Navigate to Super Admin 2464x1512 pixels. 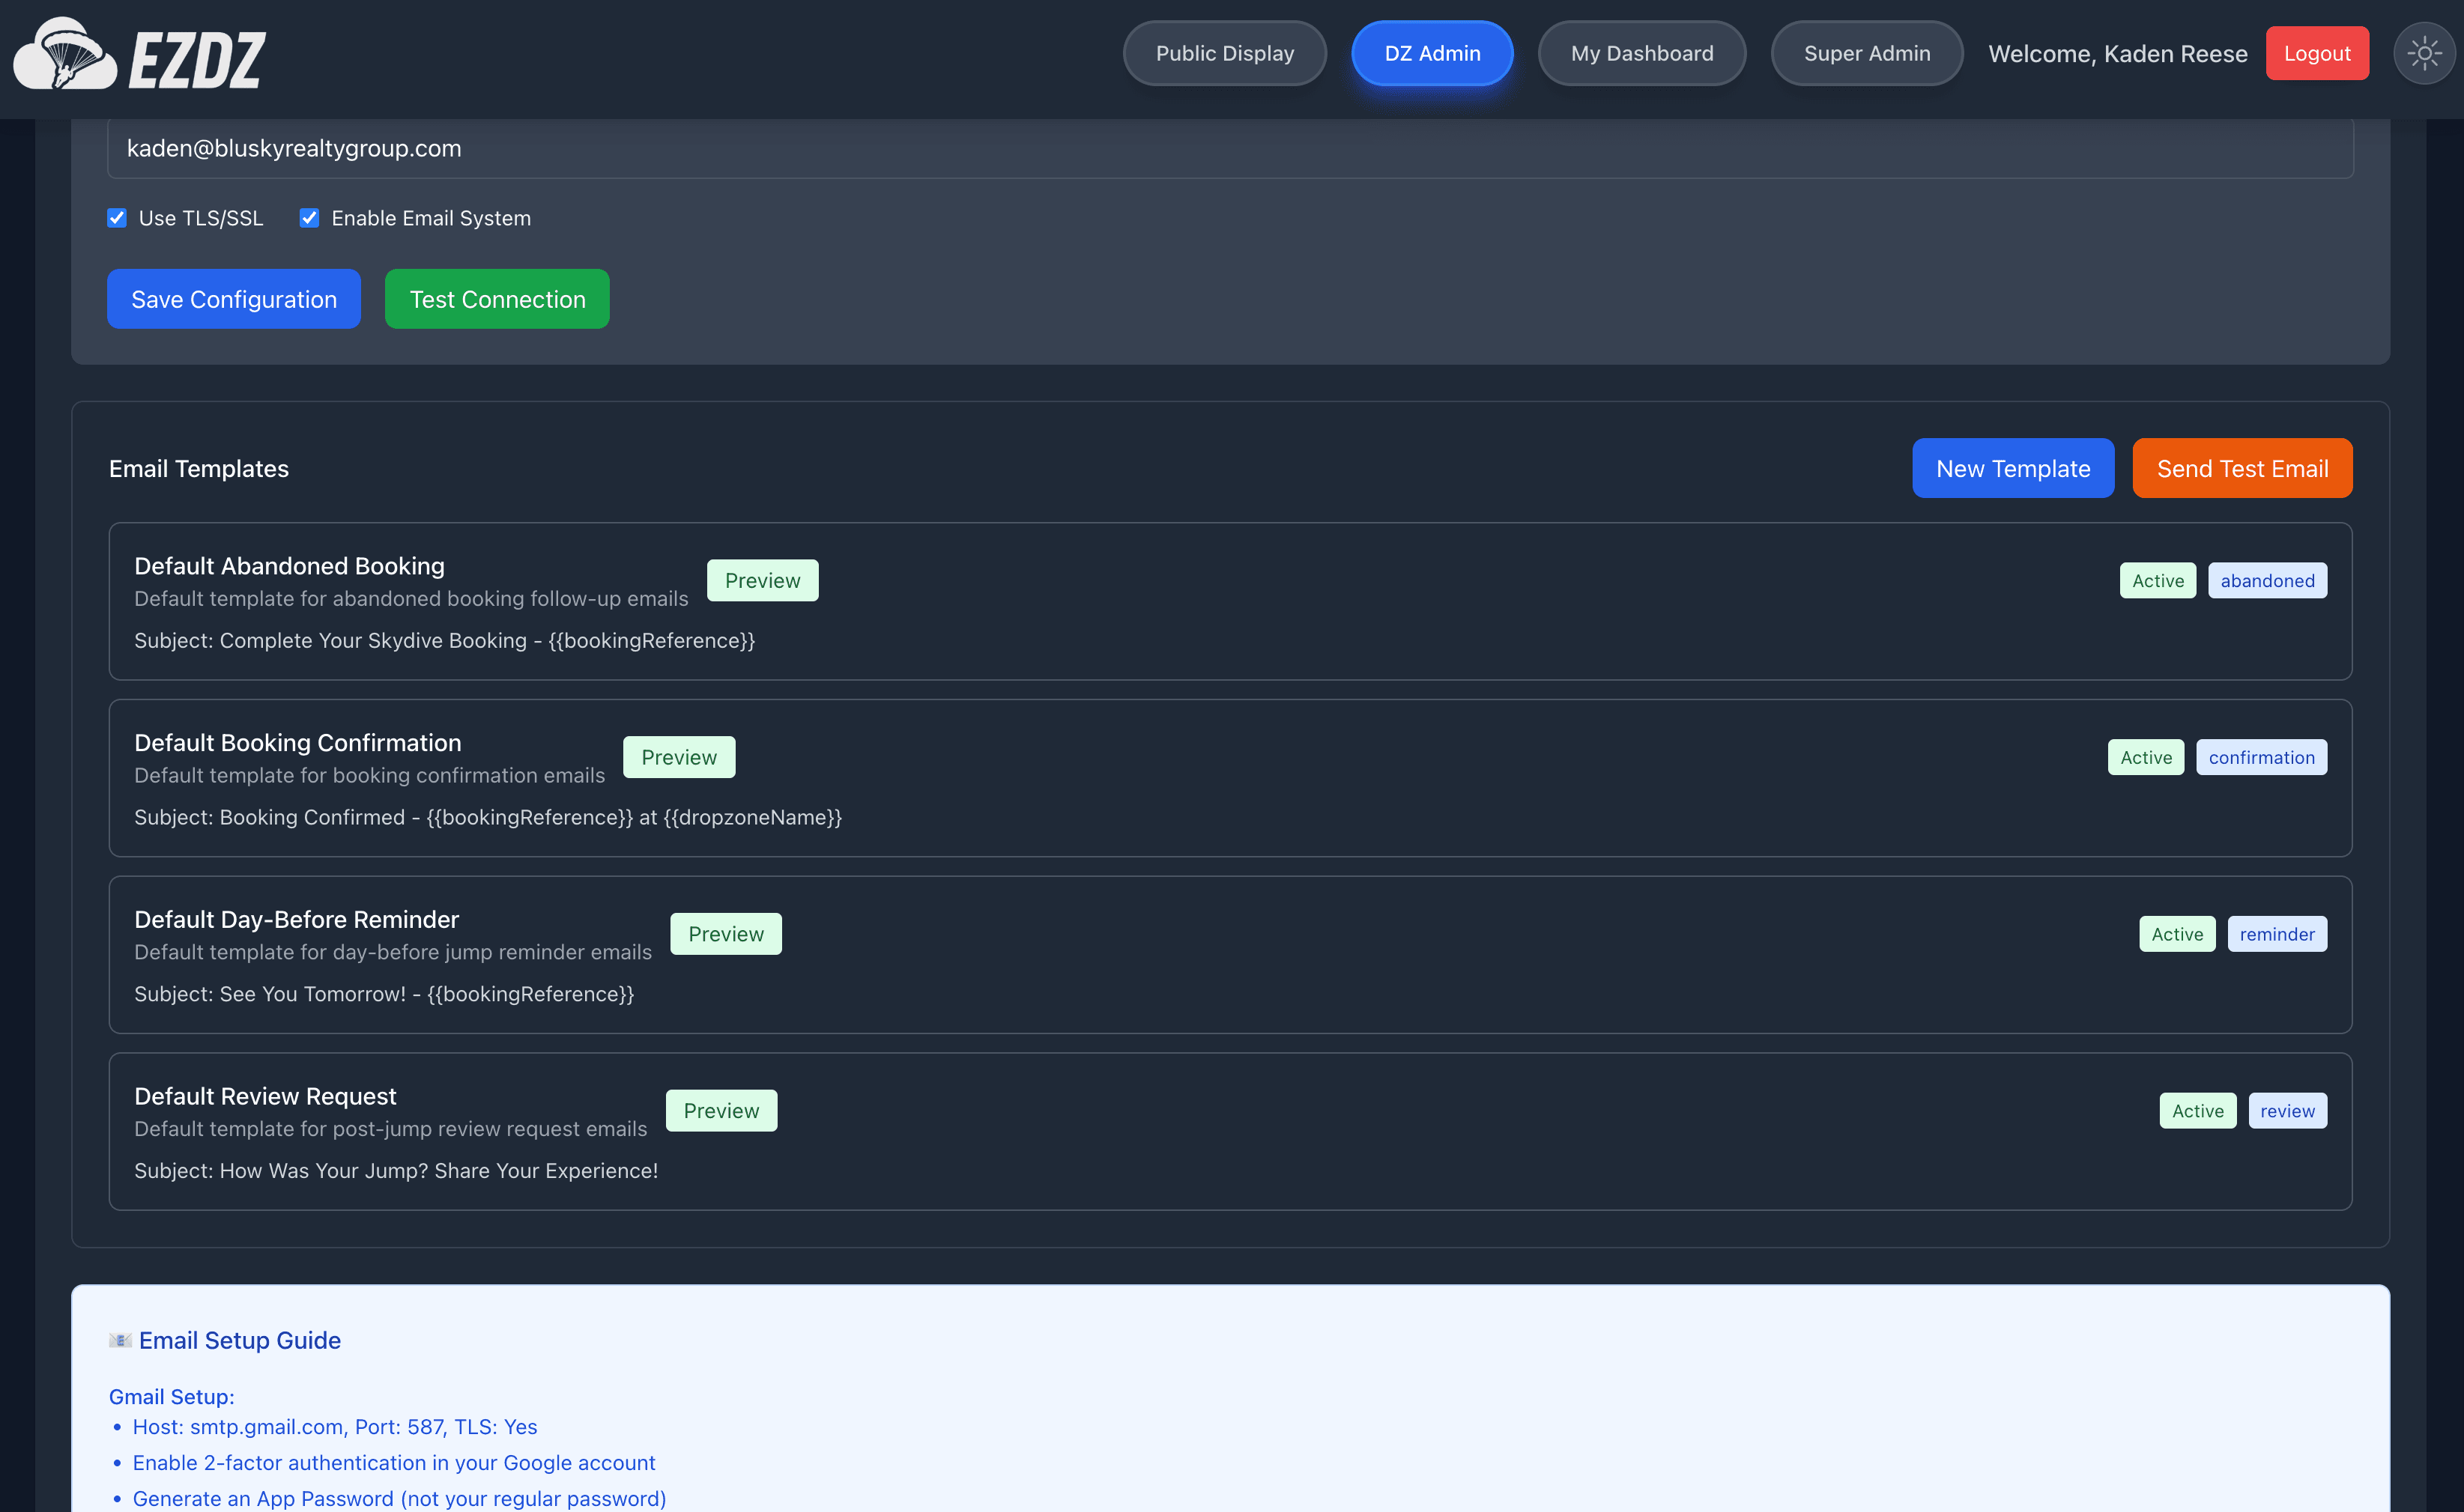click(x=1867, y=53)
